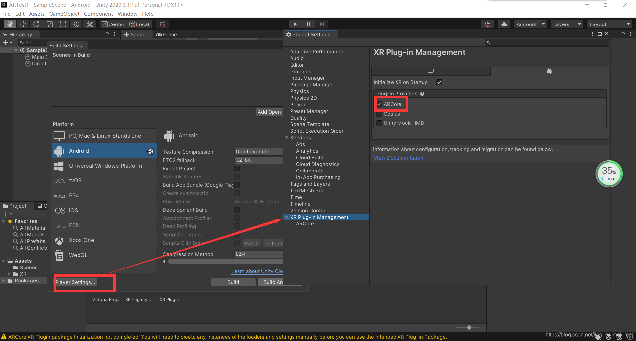Open View Documentation link
The height and width of the screenshot is (341, 636).
398,158
